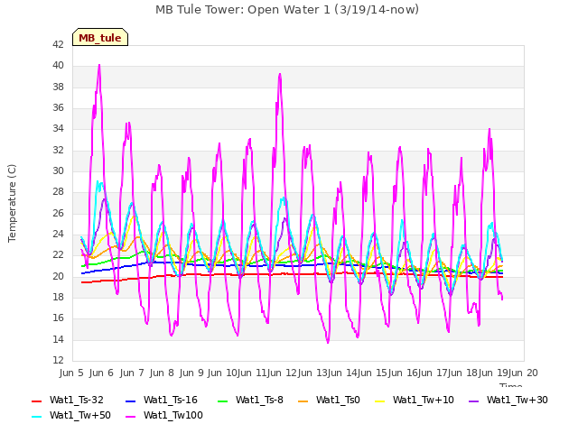Click the MB_tule tab label
This screenshot has height=433, width=578.
(x=100, y=38)
